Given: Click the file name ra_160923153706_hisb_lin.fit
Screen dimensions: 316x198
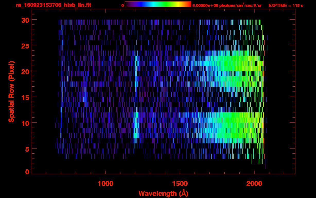Looking at the screenshot, I should point(53,5).
